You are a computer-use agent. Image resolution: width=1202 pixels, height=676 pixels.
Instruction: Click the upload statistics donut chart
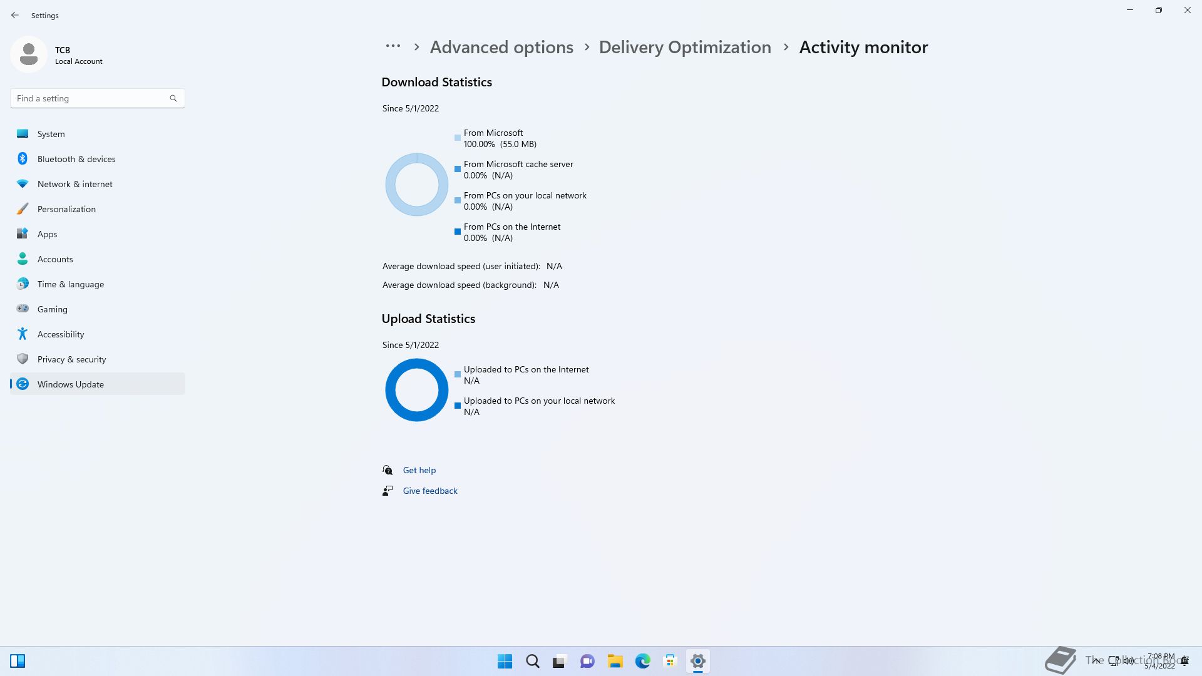tap(417, 390)
